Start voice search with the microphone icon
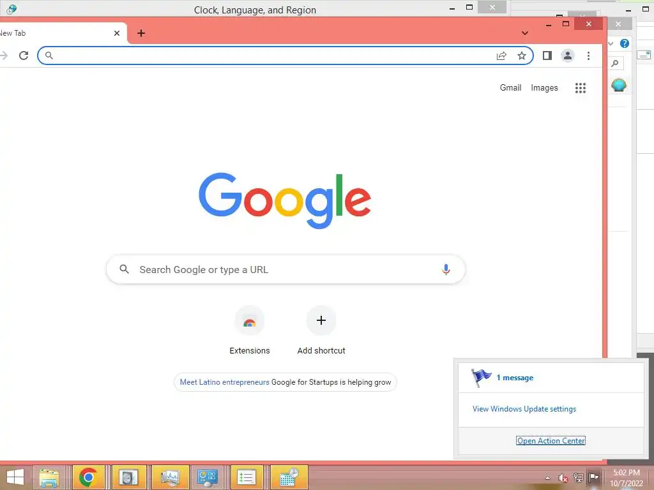654x490 pixels. tap(446, 270)
